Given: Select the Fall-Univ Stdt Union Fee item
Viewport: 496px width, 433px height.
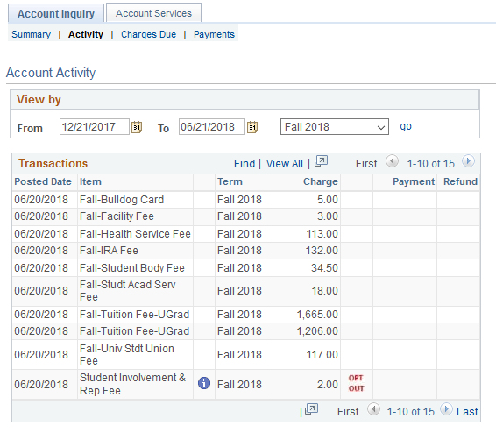Looking at the screenshot, I should point(127,355).
